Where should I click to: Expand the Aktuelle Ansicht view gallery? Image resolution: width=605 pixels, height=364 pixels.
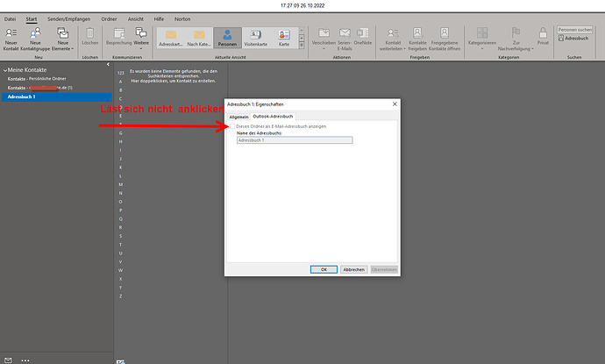click(x=302, y=45)
